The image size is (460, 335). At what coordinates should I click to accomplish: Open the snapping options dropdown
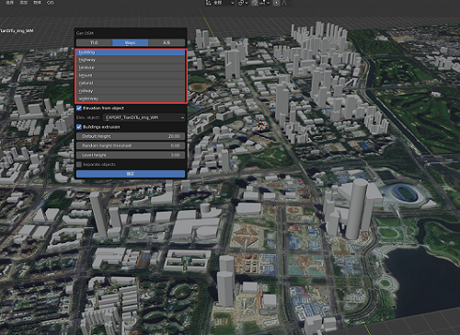coord(265,3)
